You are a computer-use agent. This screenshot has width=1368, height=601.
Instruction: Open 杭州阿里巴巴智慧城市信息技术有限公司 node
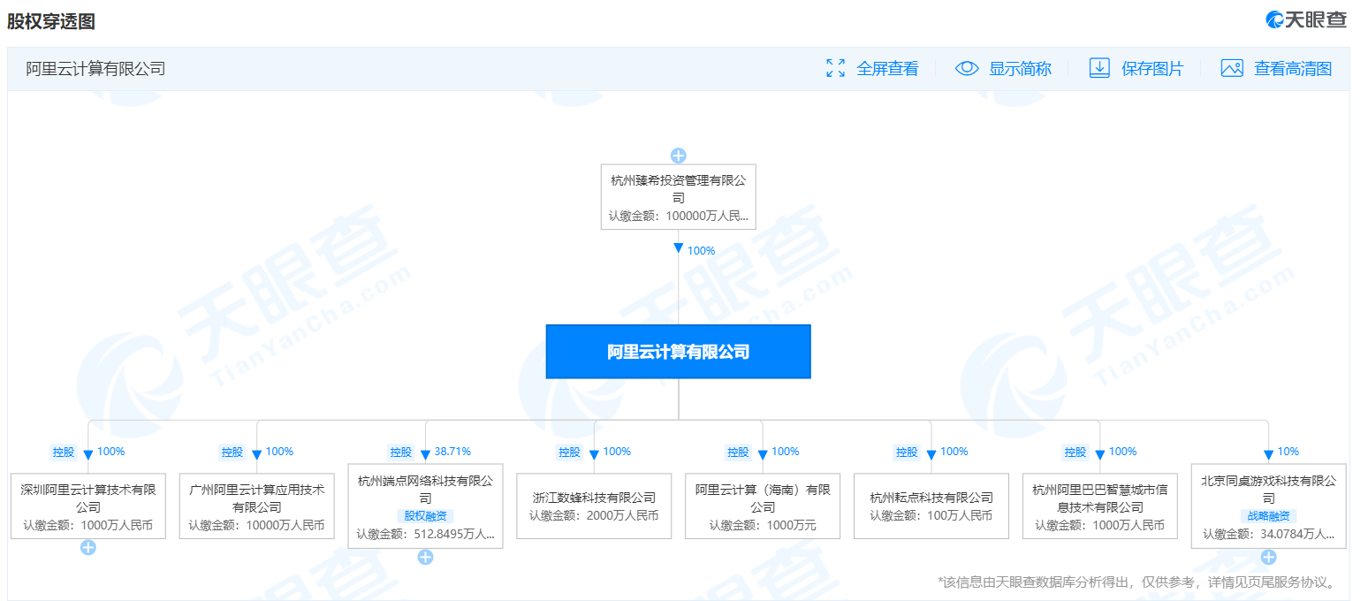click(x=1099, y=506)
